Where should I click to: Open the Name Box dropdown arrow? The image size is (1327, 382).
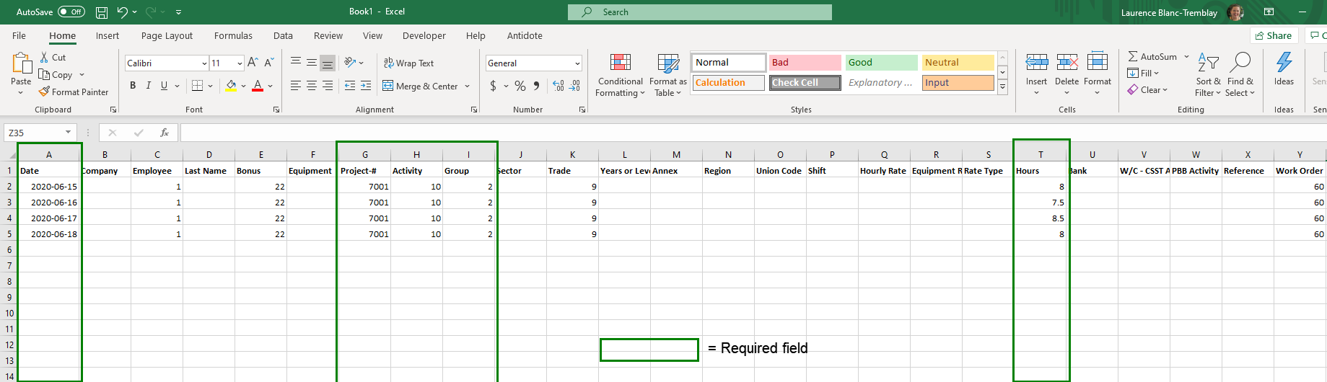[69, 133]
